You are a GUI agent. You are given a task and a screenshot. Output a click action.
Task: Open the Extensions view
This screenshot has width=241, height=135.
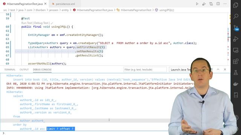236,61
